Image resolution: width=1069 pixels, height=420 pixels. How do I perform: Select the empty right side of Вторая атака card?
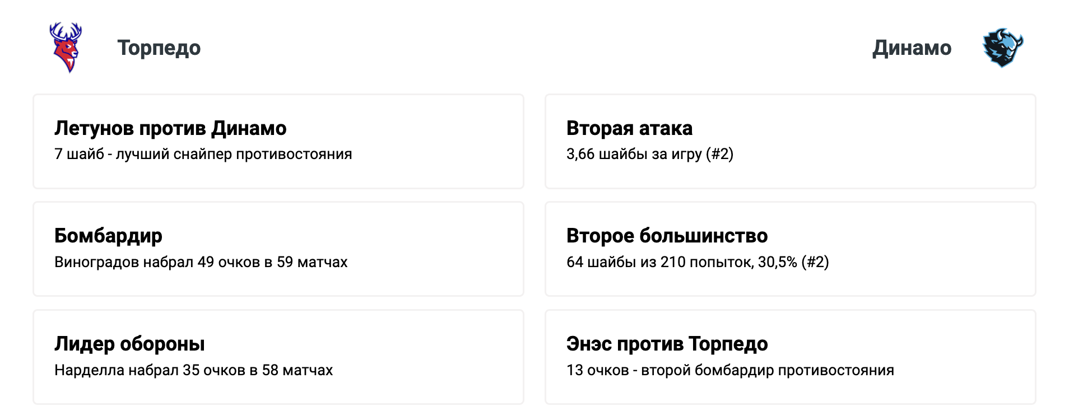pyautogui.click(x=908, y=141)
